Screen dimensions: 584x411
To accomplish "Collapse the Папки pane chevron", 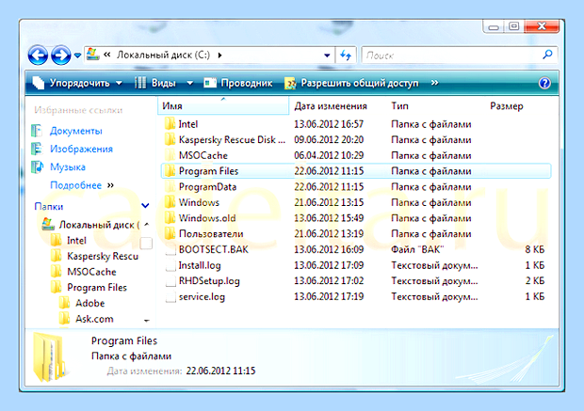I will [145, 206].
